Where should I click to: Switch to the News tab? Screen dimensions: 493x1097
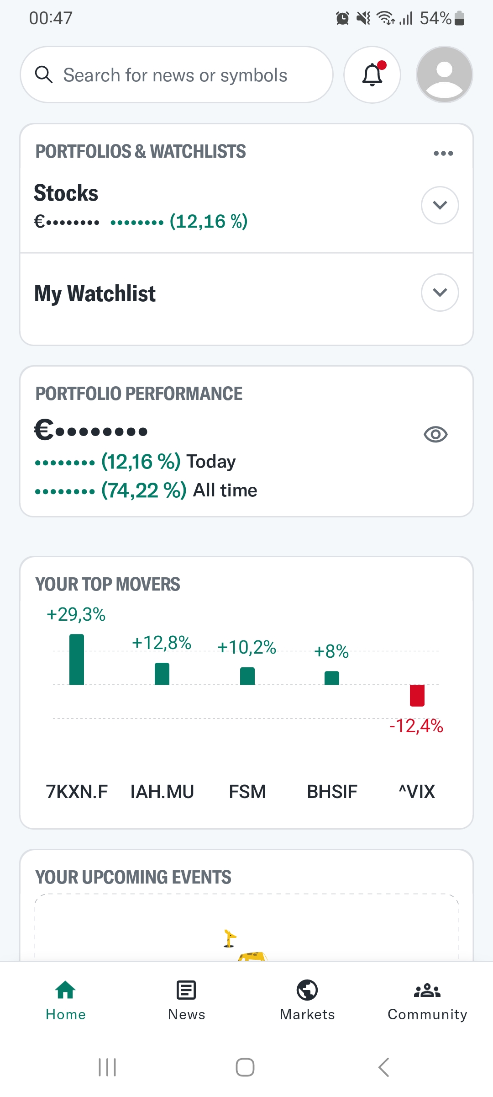pyautogui.click(x=186, y=1000)
